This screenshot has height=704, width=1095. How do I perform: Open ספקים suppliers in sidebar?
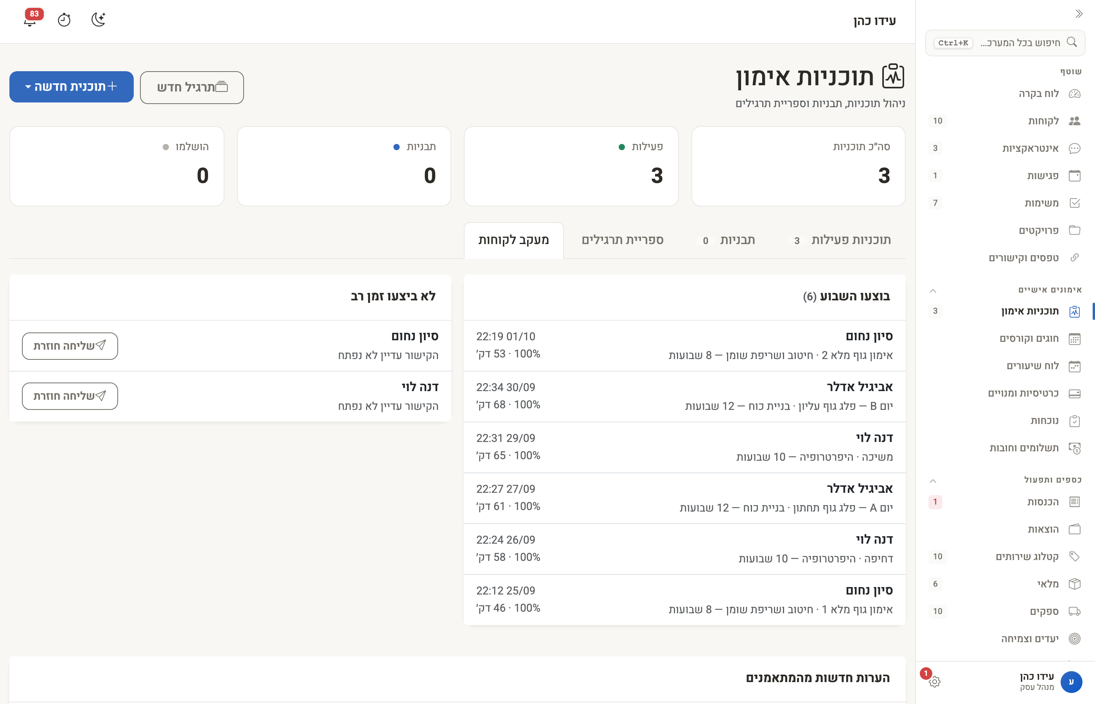tap(1005, 611)
